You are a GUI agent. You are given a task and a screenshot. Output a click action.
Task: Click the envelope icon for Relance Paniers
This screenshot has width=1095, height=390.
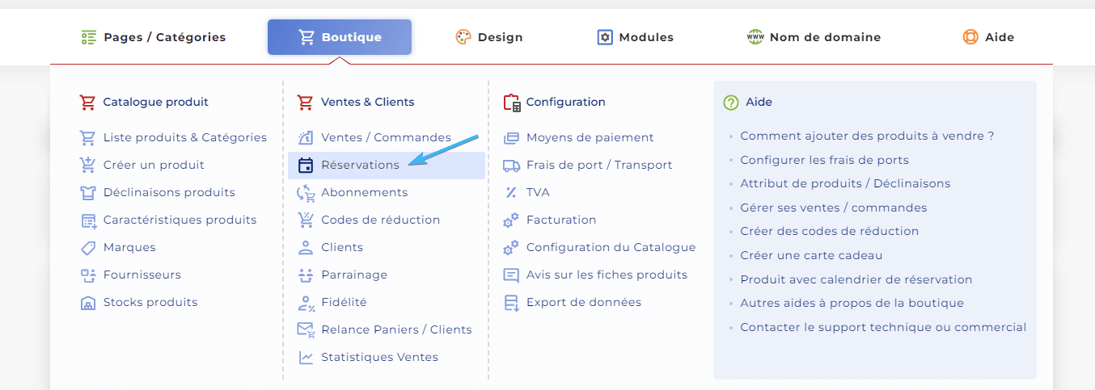click(306, 329)
